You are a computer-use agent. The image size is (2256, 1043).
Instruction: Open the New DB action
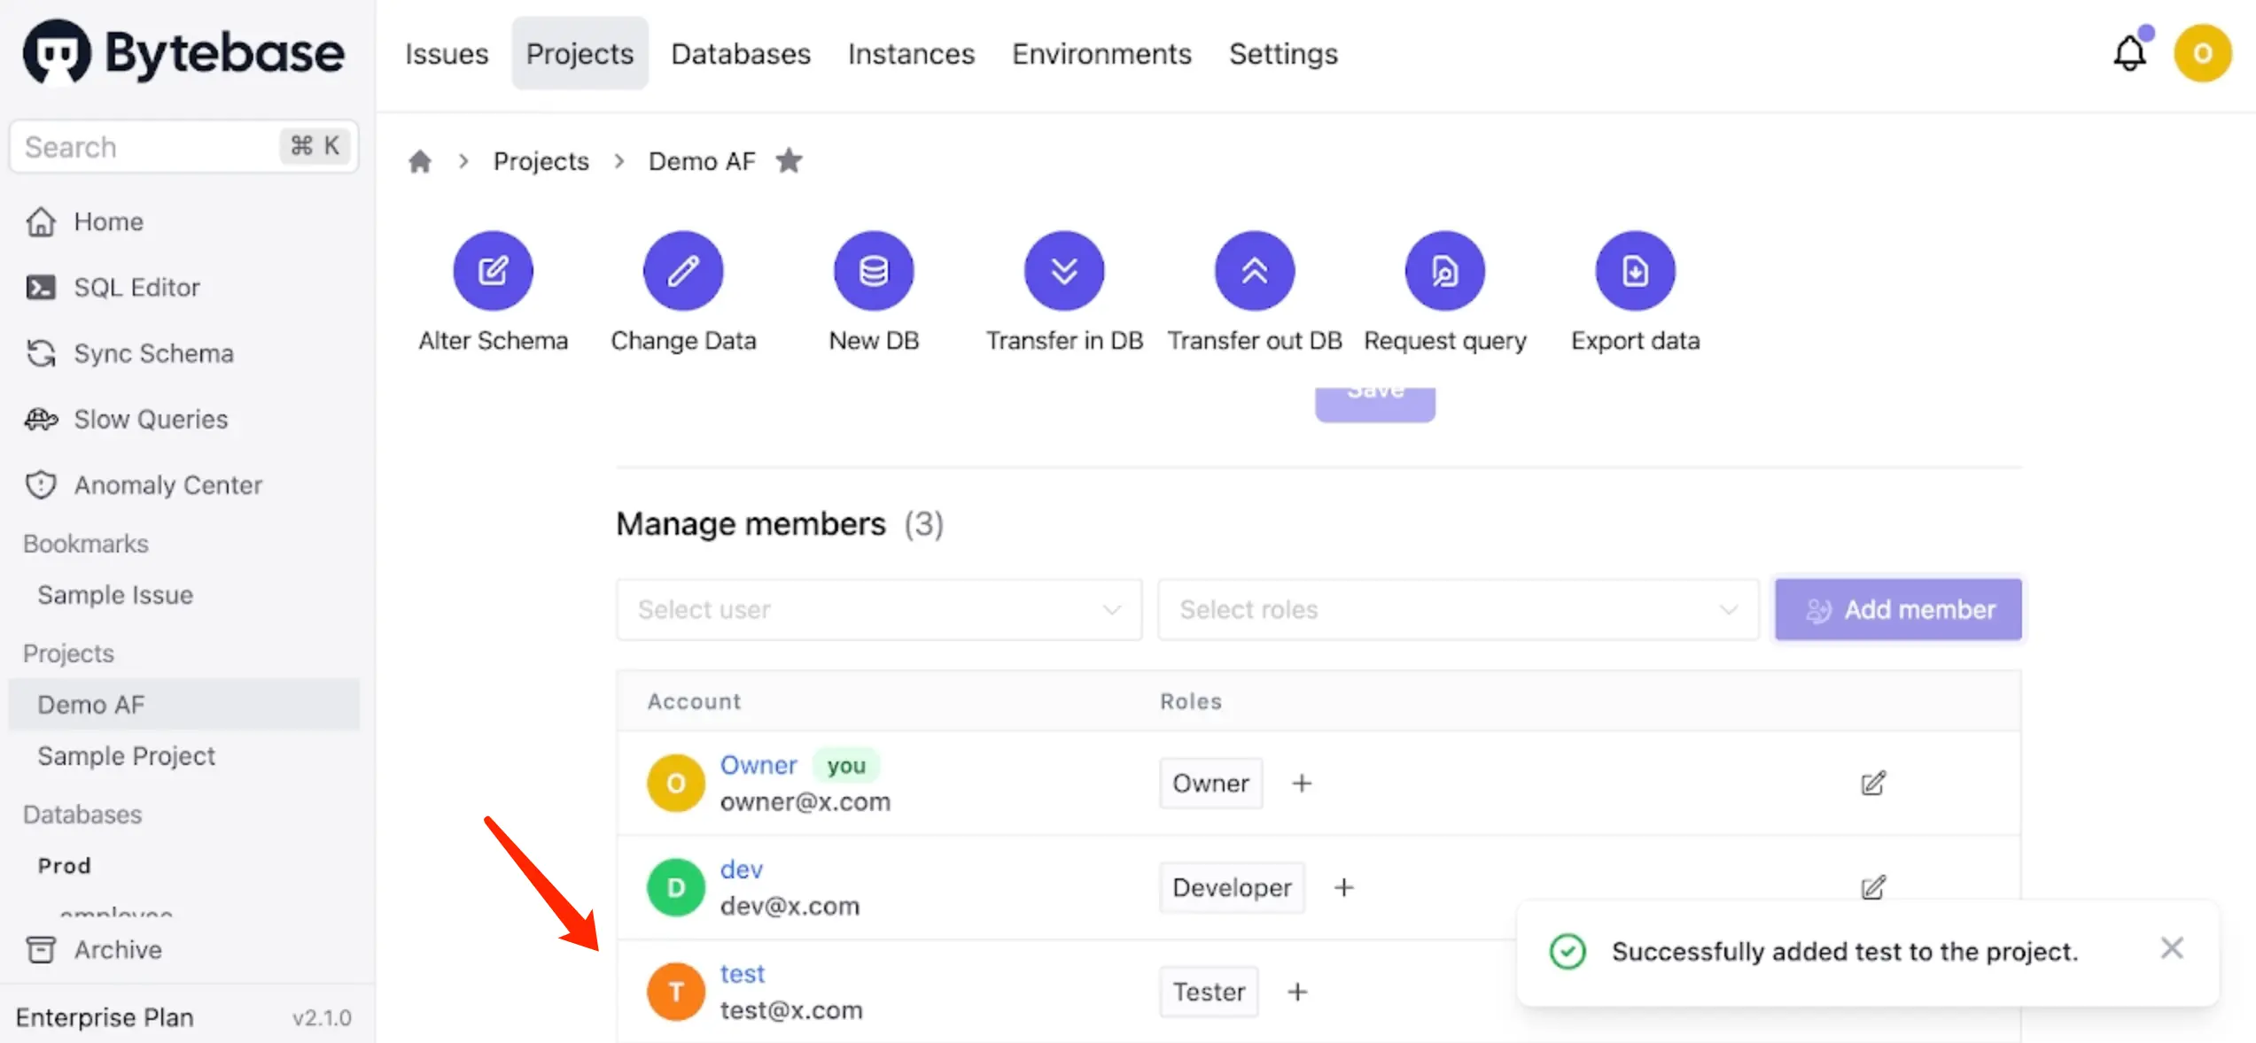(x=874, y=271)
